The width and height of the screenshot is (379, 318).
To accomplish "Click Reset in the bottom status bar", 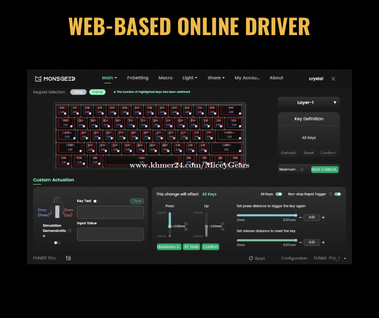I will pyautogui.click(x=257, y=258).
